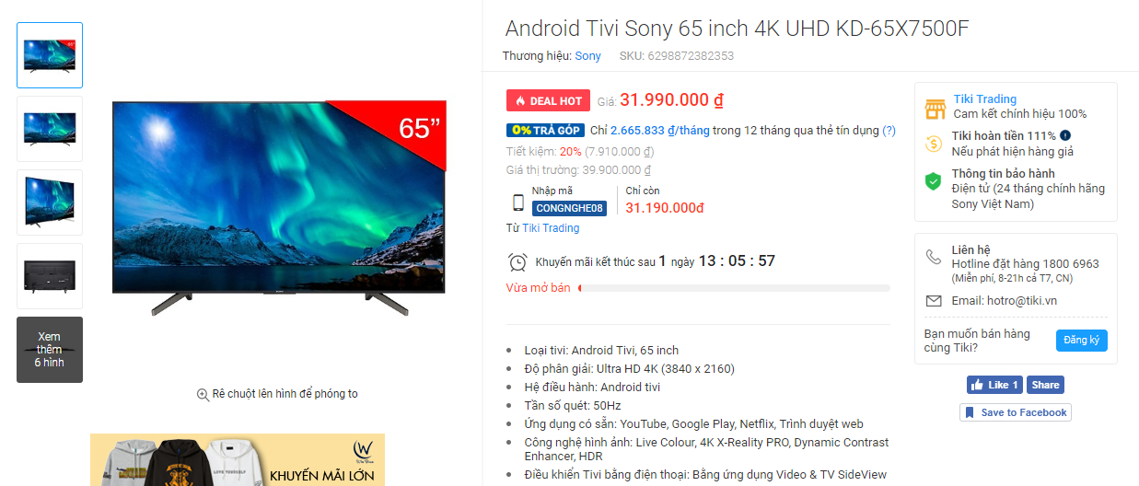The image size is (1139, 486).
Task: Click the email envelope icon
Action: click(x=934, y=301)
